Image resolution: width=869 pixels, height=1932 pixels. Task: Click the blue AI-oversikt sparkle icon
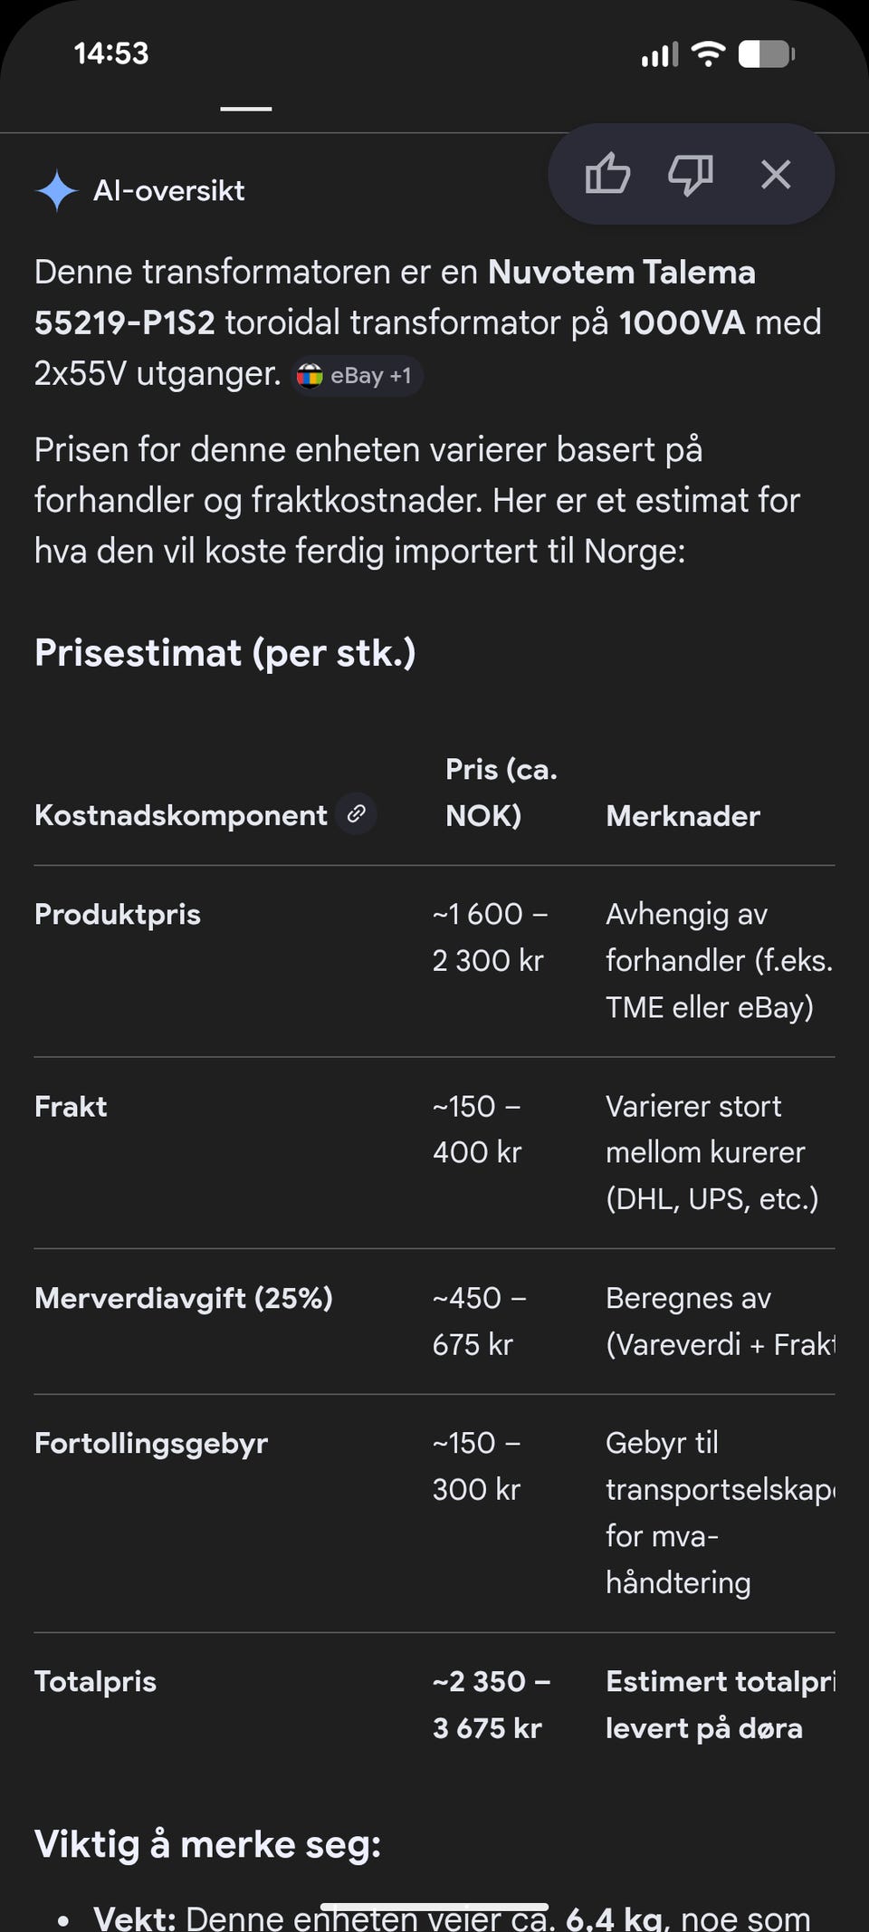57,190
